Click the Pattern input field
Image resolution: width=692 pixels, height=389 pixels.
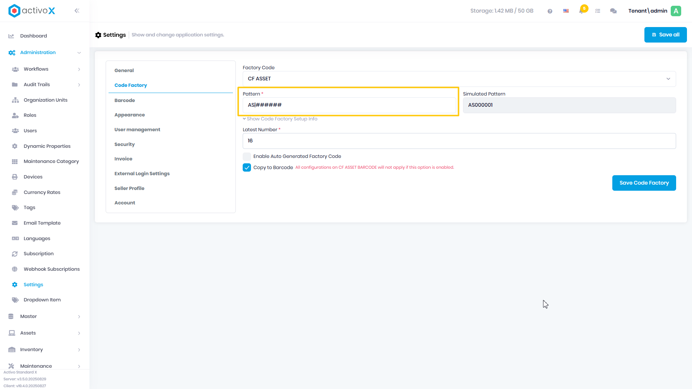[349, 105]
